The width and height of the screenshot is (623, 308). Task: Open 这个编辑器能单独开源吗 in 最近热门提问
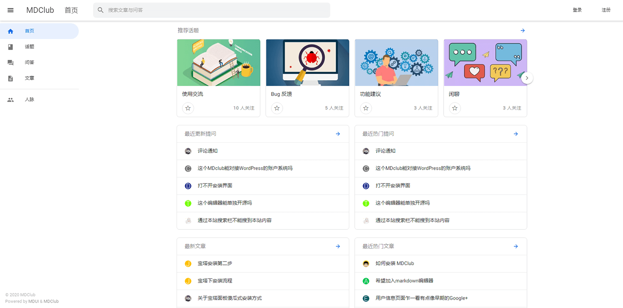[441, 203]
